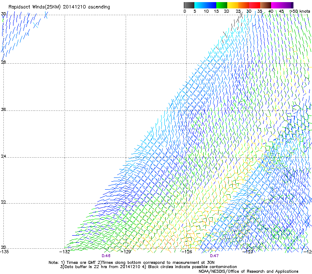Click the red 30-35 knots legend swatch

click(255, 5)
